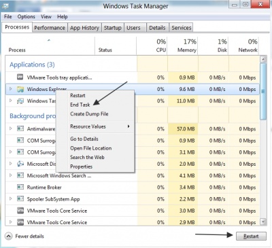Switch to the Startup tab
This screenshot has height=248, width=272.
[113, 28]
